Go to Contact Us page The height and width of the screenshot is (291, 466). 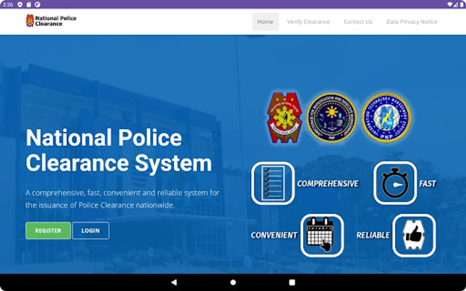(358, 22)
